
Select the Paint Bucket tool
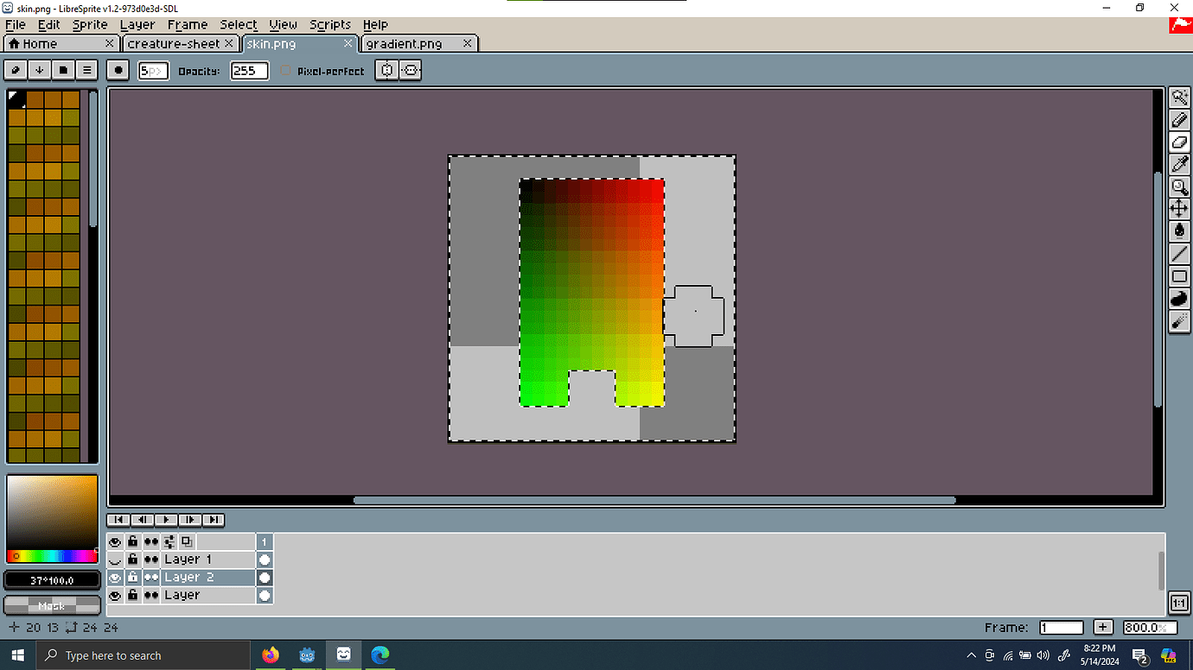(1179, 231)
